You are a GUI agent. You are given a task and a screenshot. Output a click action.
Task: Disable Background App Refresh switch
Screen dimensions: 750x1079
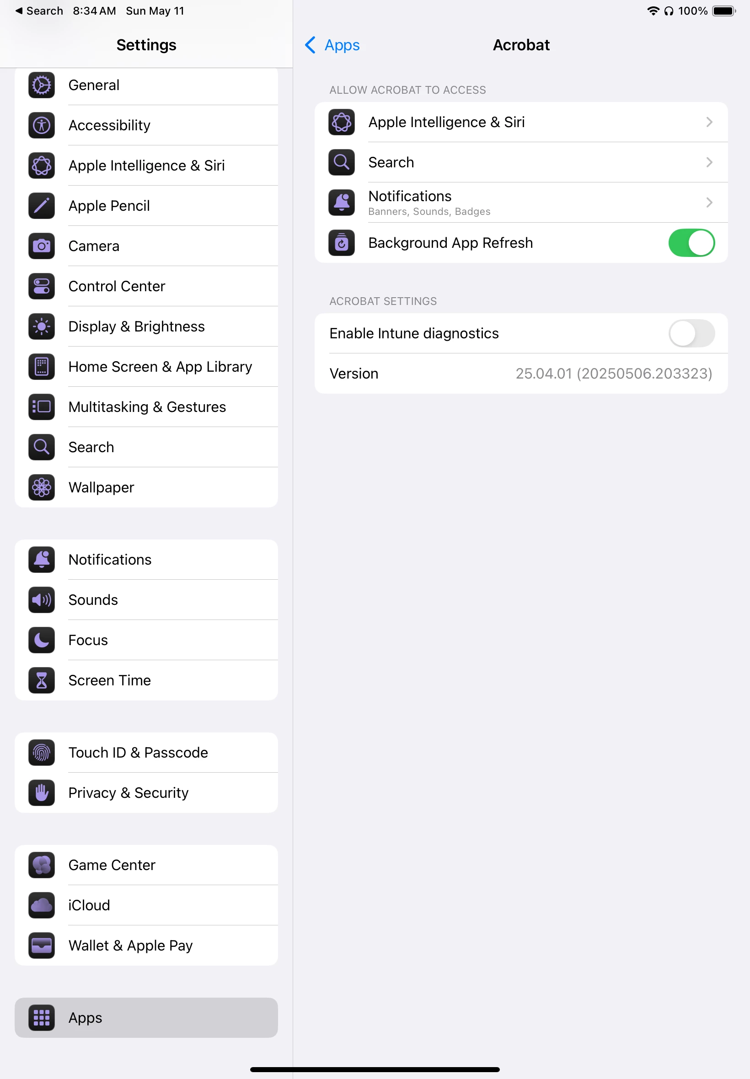point(691,243)
